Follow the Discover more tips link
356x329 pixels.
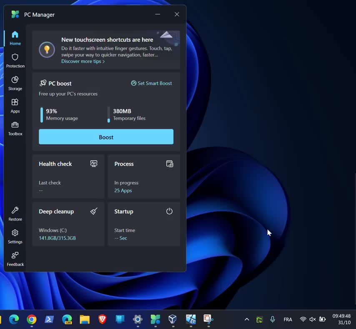click(83, 61)
